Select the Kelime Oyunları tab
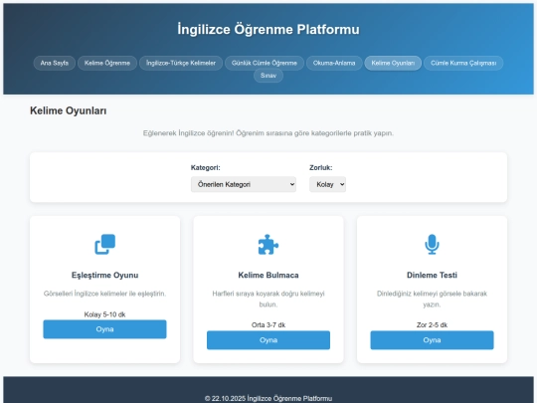 tap(393, 63)
